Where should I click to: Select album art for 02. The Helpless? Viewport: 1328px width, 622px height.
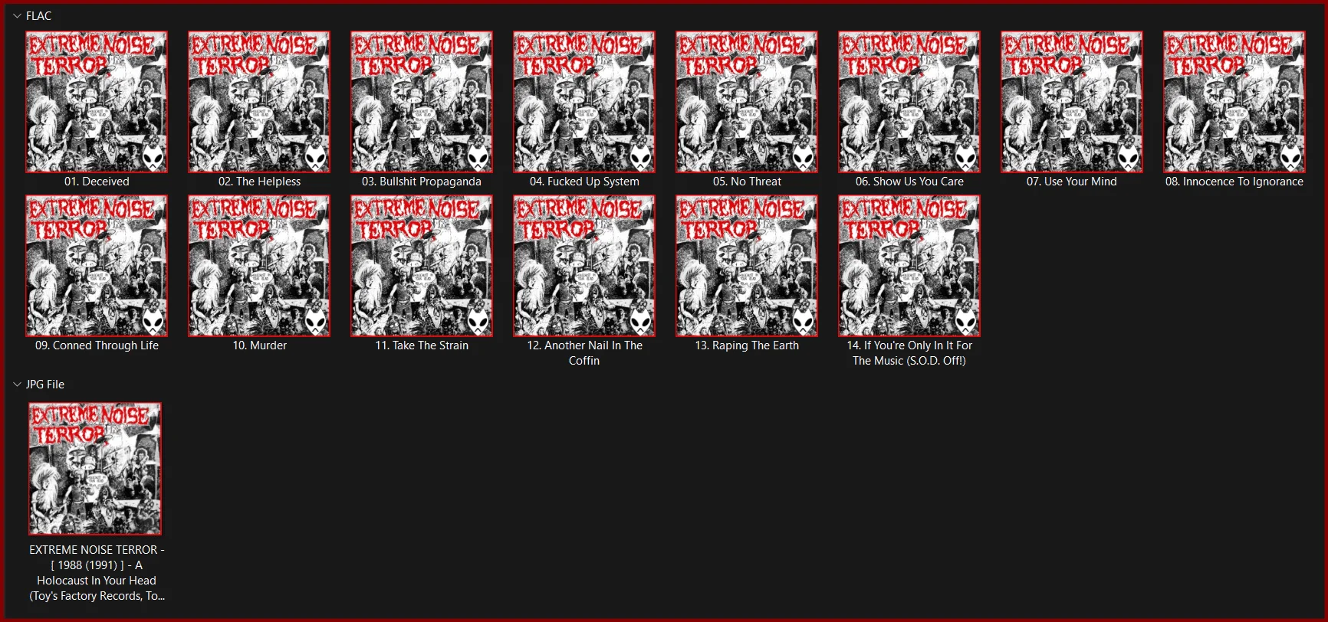click(259, 102)
